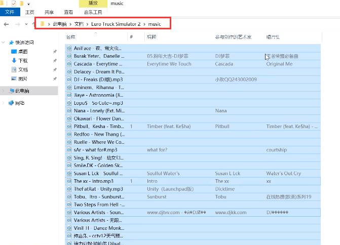This screenshot has height=245, width=340.
Task: Open 快速访问 in the navigation pane
Action: (x=24, y=43)
